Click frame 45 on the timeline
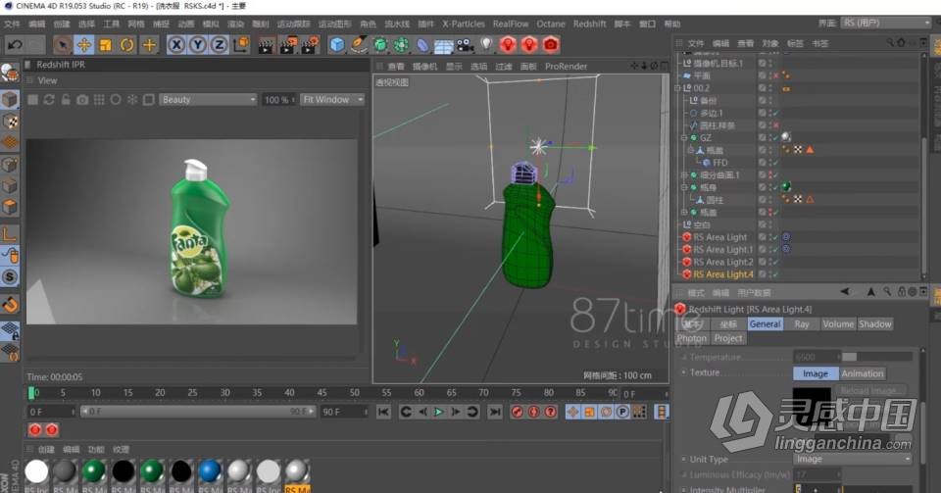Screen dimensions: 941x493 point(322,393)
